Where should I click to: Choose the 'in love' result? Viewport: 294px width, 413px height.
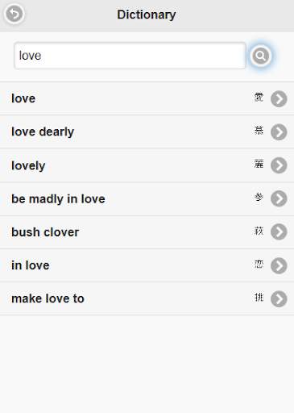tap(31, 265)
